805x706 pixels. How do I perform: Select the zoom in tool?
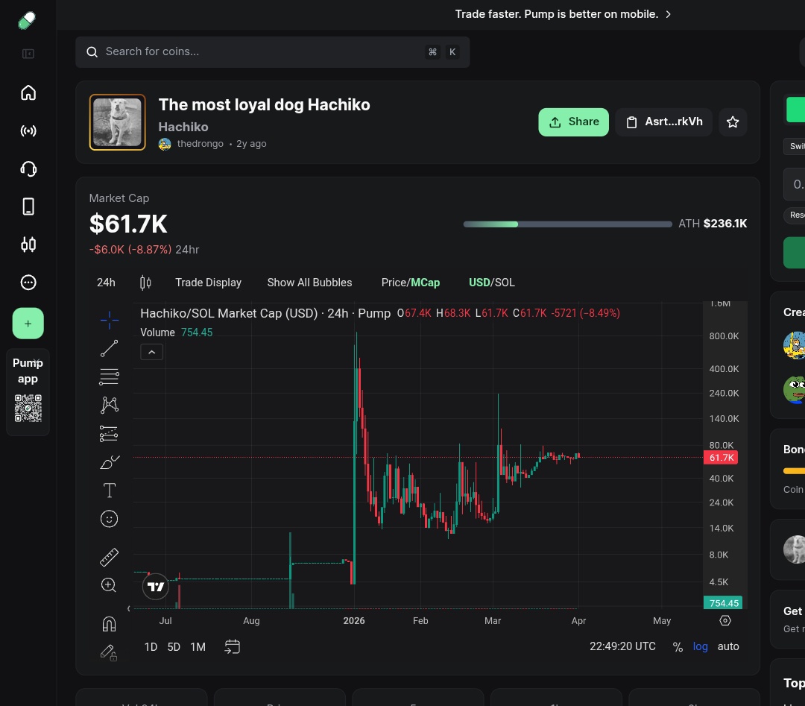point(109,585)
